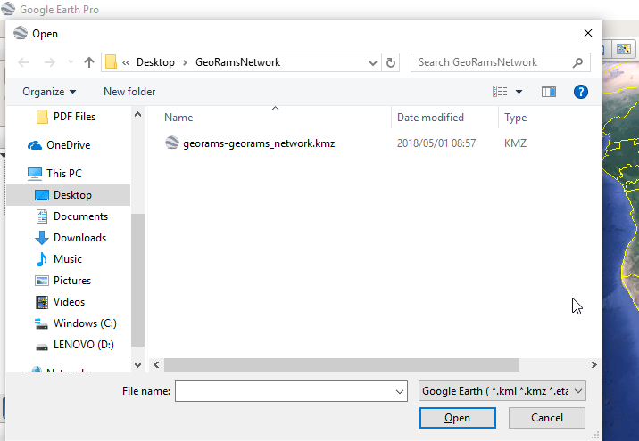This screenshot has width=639, height=441.
Task: Click the Music note icon
Action: point(42,259)
